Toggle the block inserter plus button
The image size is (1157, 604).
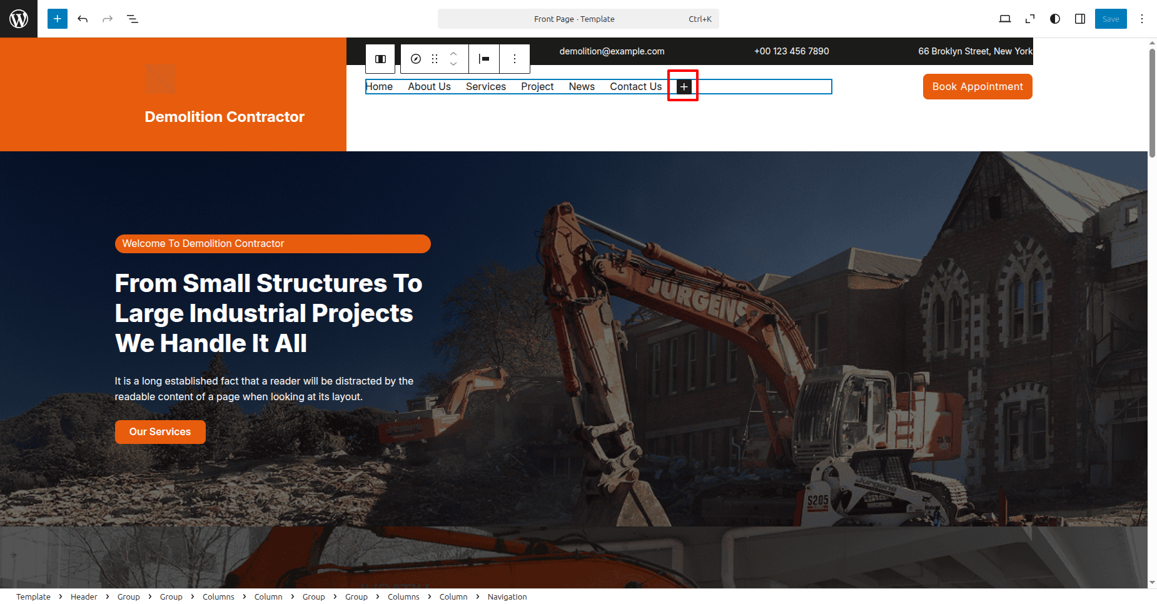pos(58,19)
